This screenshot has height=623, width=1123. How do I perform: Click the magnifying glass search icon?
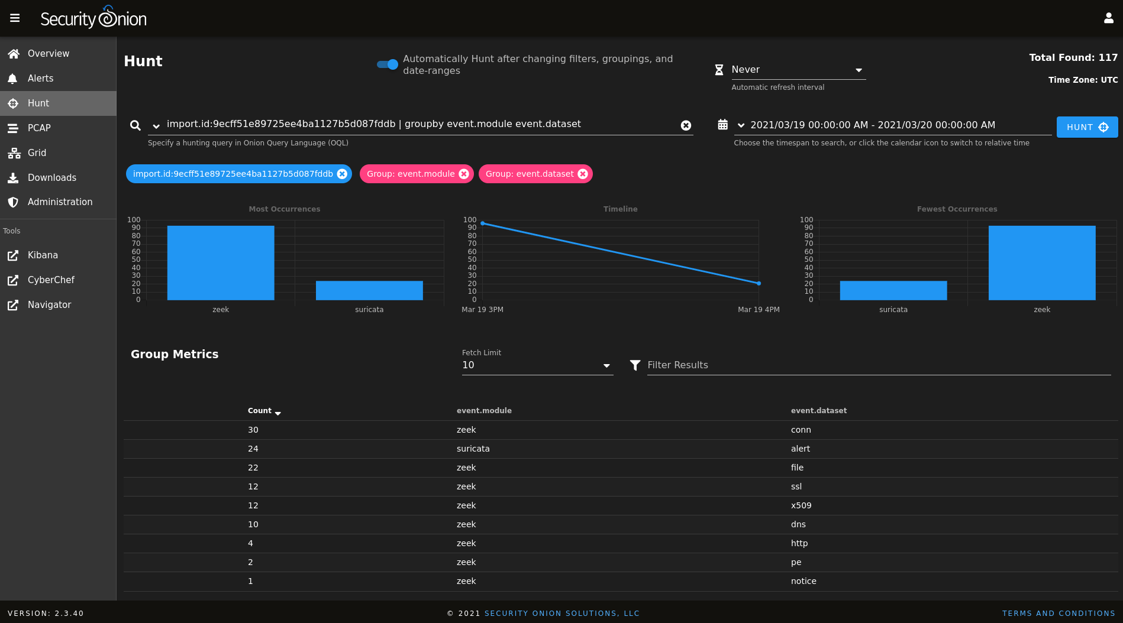tap(135, 125)
